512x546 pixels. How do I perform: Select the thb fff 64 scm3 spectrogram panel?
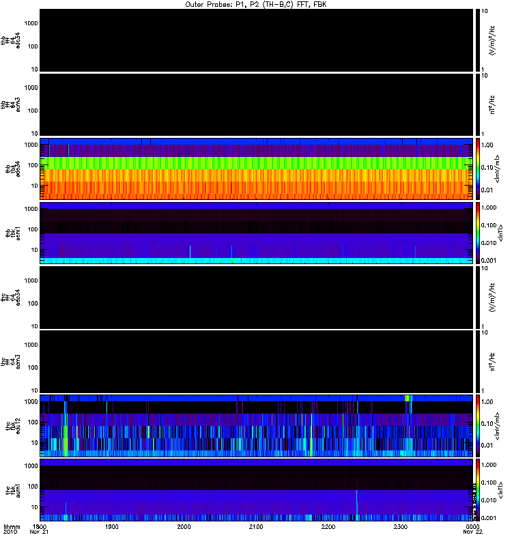point(257,105)
